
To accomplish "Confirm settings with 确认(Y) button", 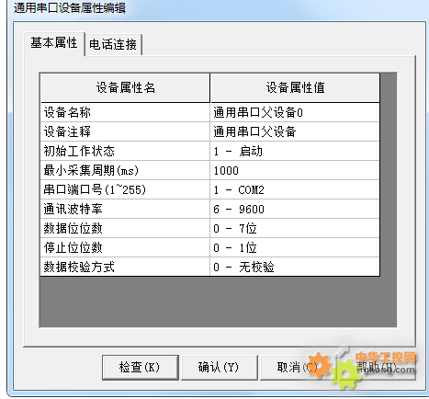I will tap(219, 368).
